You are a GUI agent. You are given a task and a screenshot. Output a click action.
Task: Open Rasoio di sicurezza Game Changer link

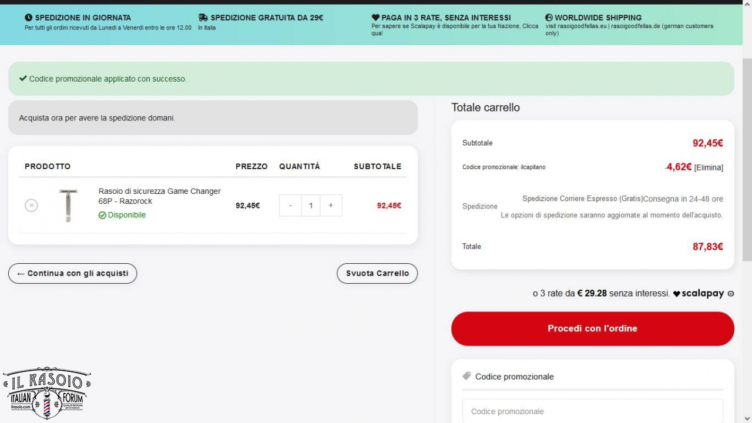[x=160, y=196]
